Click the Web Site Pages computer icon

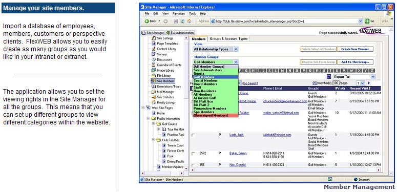tap(148, 108)
